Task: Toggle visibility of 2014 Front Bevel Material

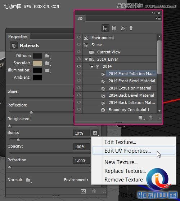Action: tap(79, 80)
